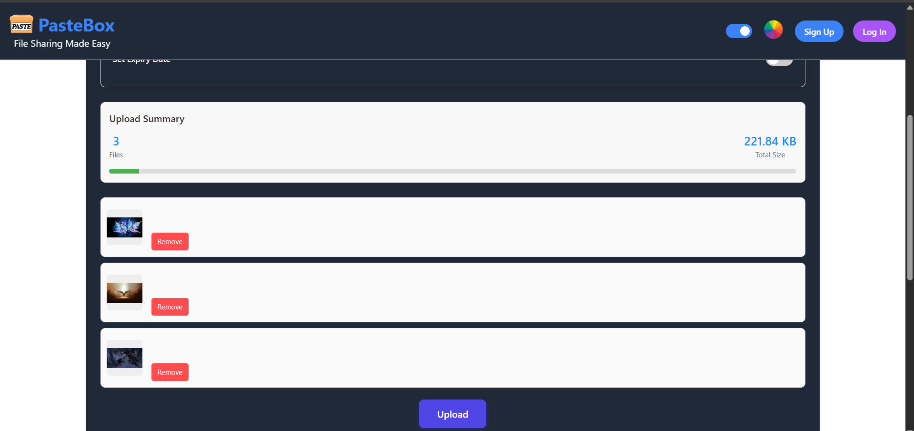The height and width of the screenshot is (431, 914).
Task: Toggle the dark mode switch in header
Action: pyautogui.click(x=739, y=31)
